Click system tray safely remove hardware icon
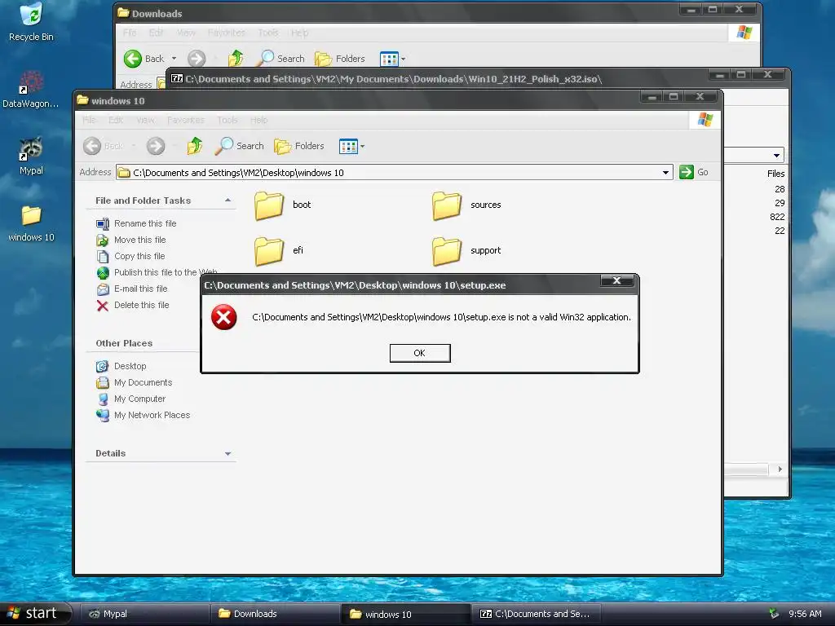The image size is (835, 626). coord(775,614)
